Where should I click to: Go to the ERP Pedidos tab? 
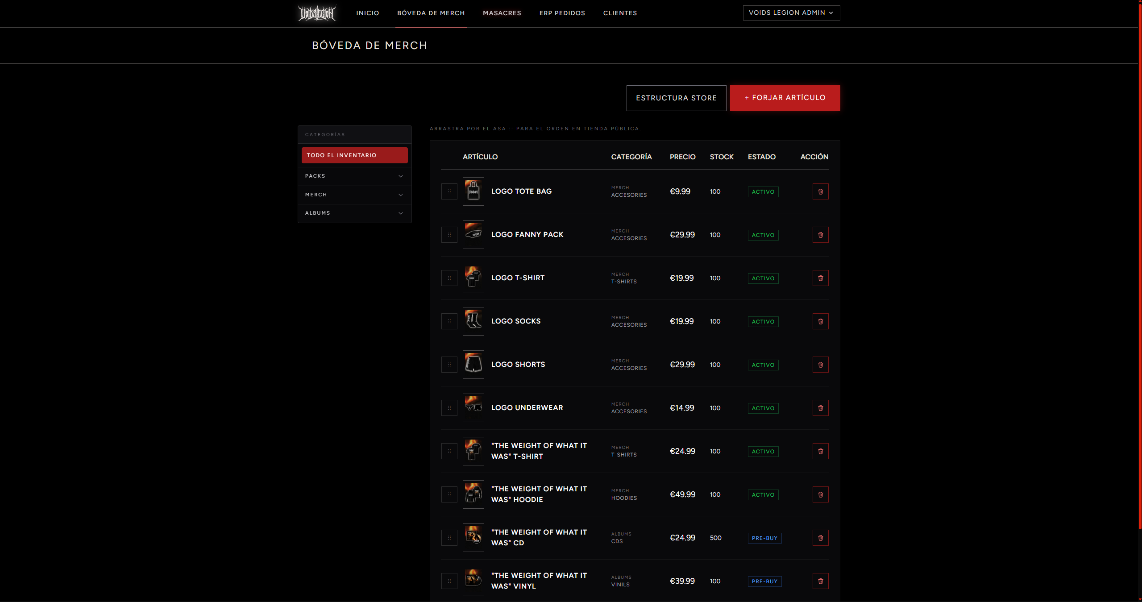(562, 13)
